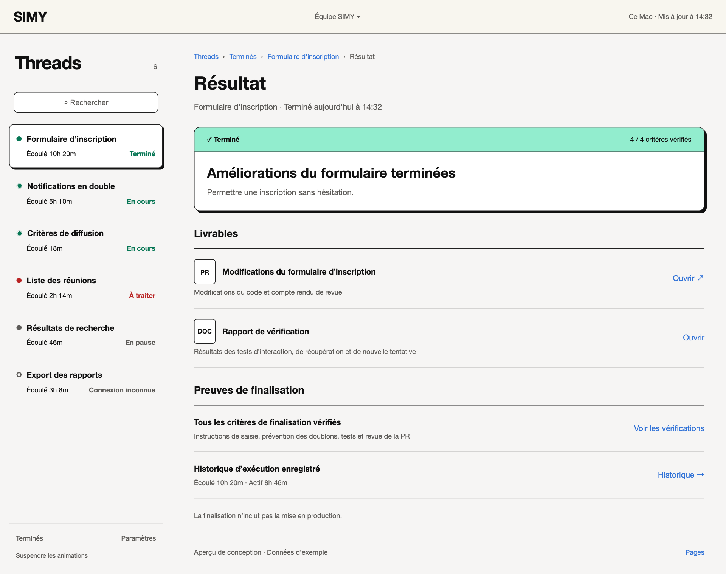Open the Export des rapports thread
Screen dimensions: 726x574
(x=86, y=382)
